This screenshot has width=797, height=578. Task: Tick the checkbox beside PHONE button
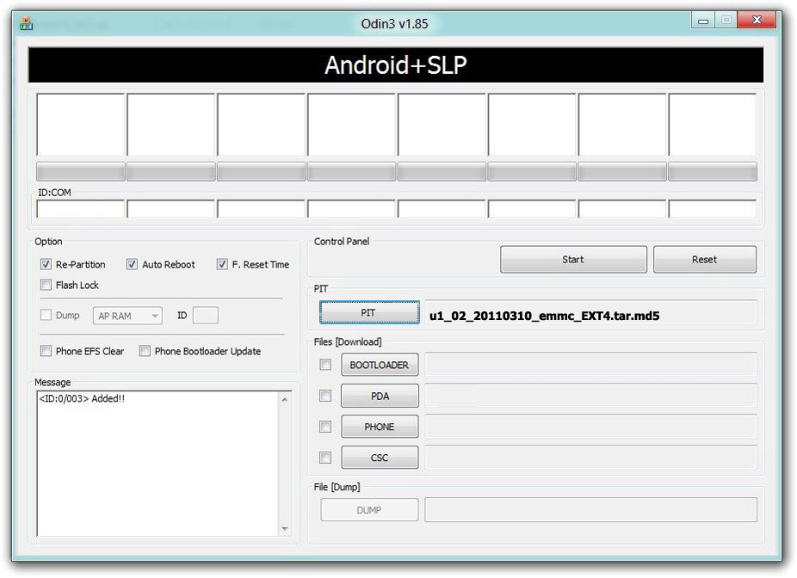coord(325,427)
